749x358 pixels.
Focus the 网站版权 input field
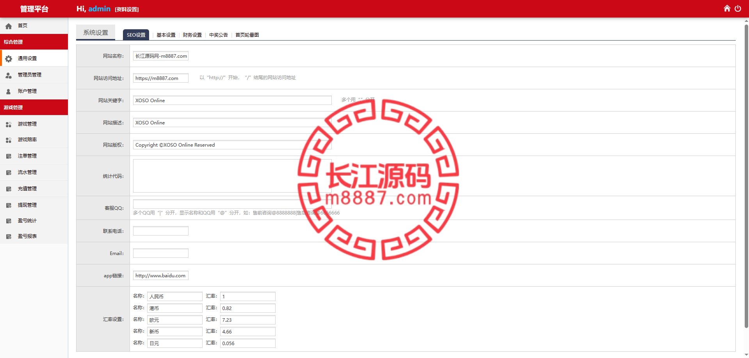[x=232, y=145]
